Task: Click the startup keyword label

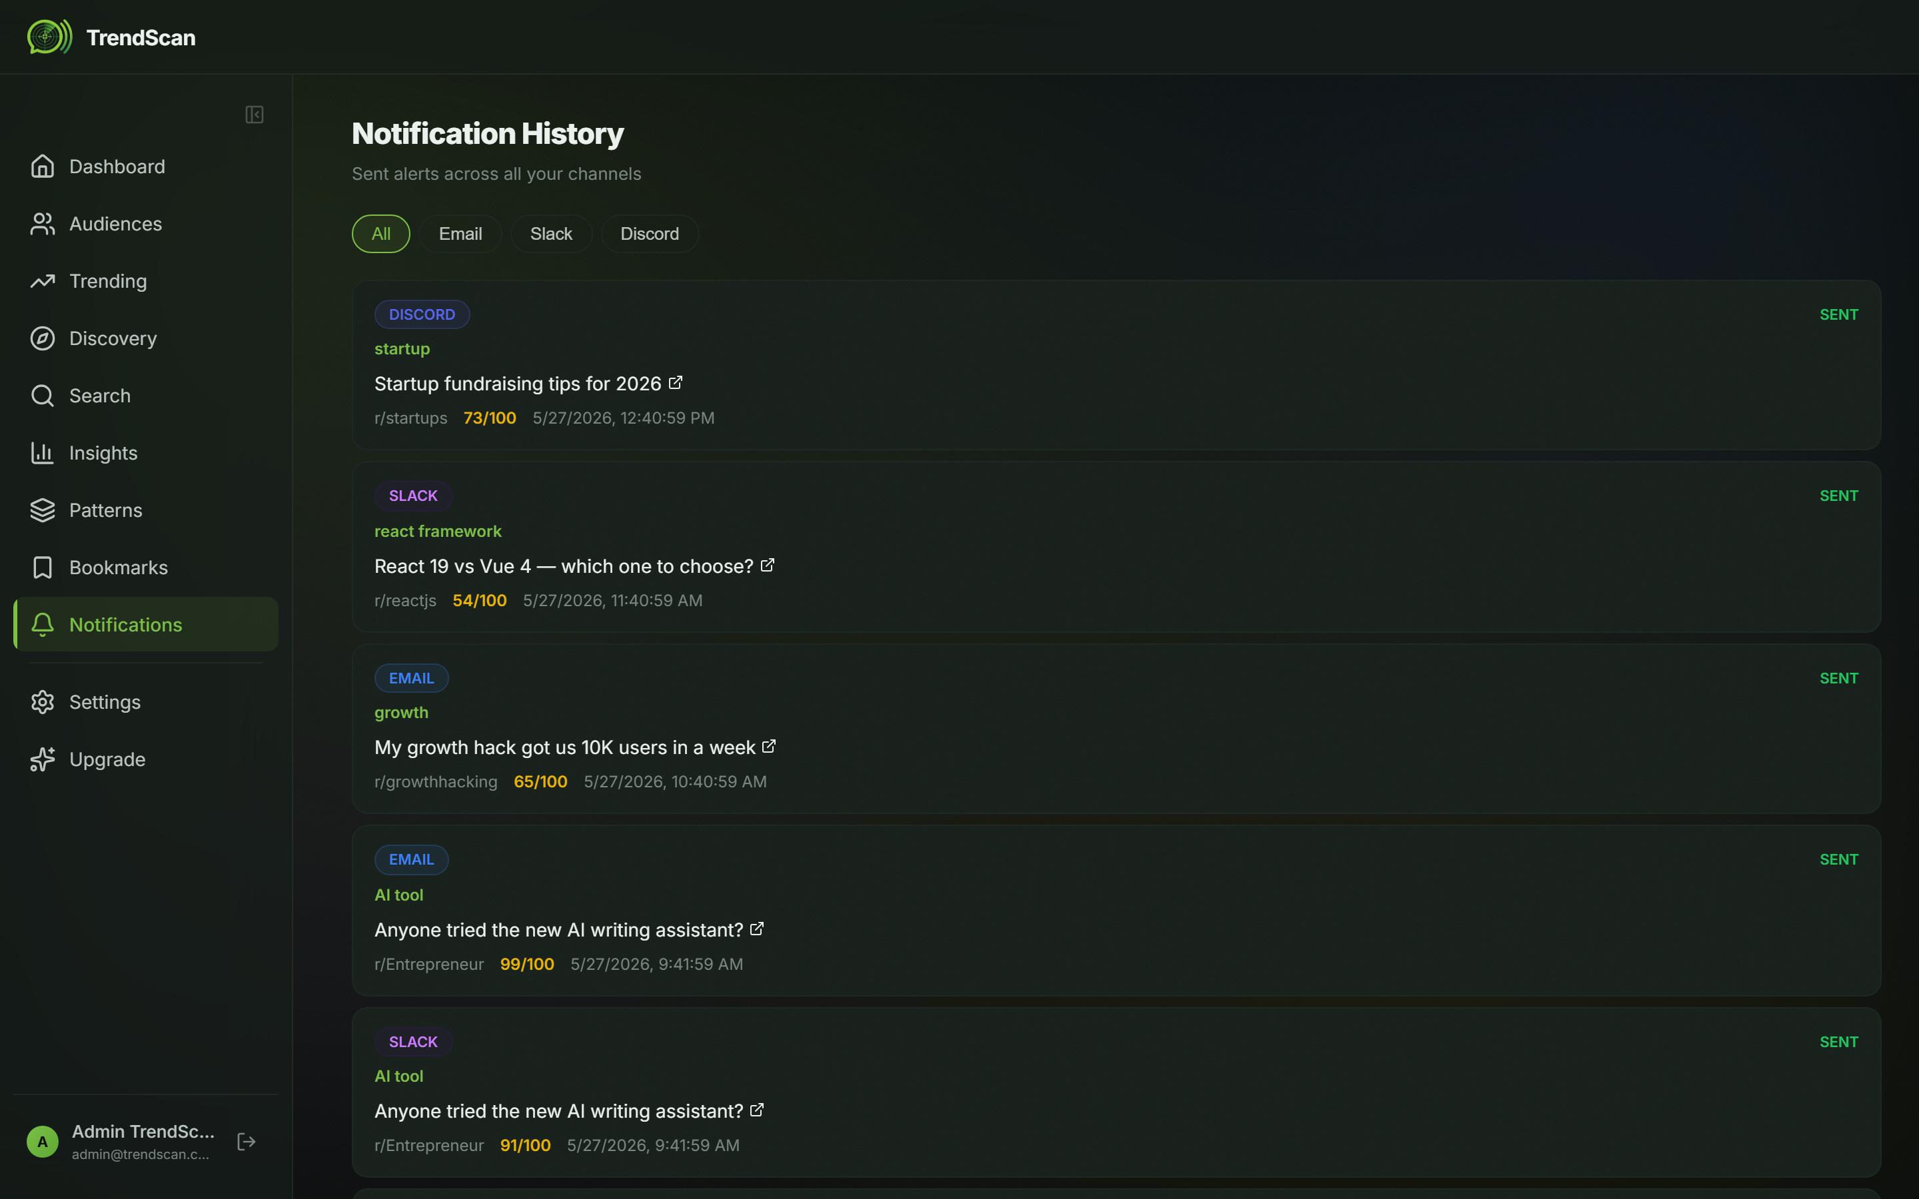Action: (x=402, y=349)
